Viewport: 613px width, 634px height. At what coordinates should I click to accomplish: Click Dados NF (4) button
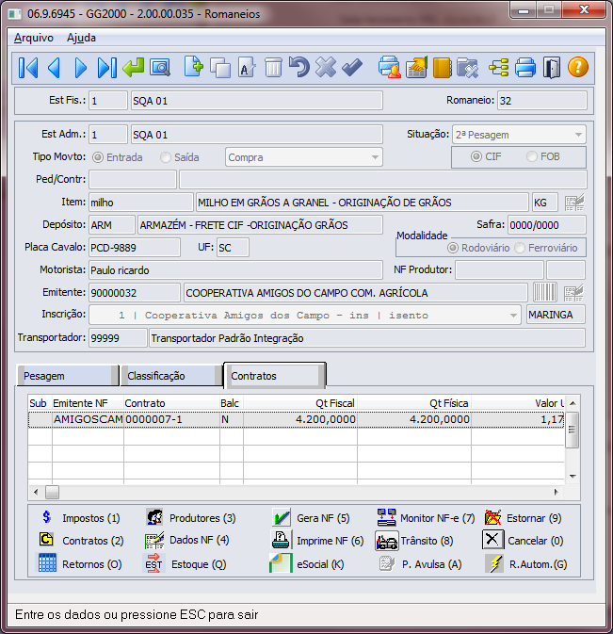pos(187,540)
